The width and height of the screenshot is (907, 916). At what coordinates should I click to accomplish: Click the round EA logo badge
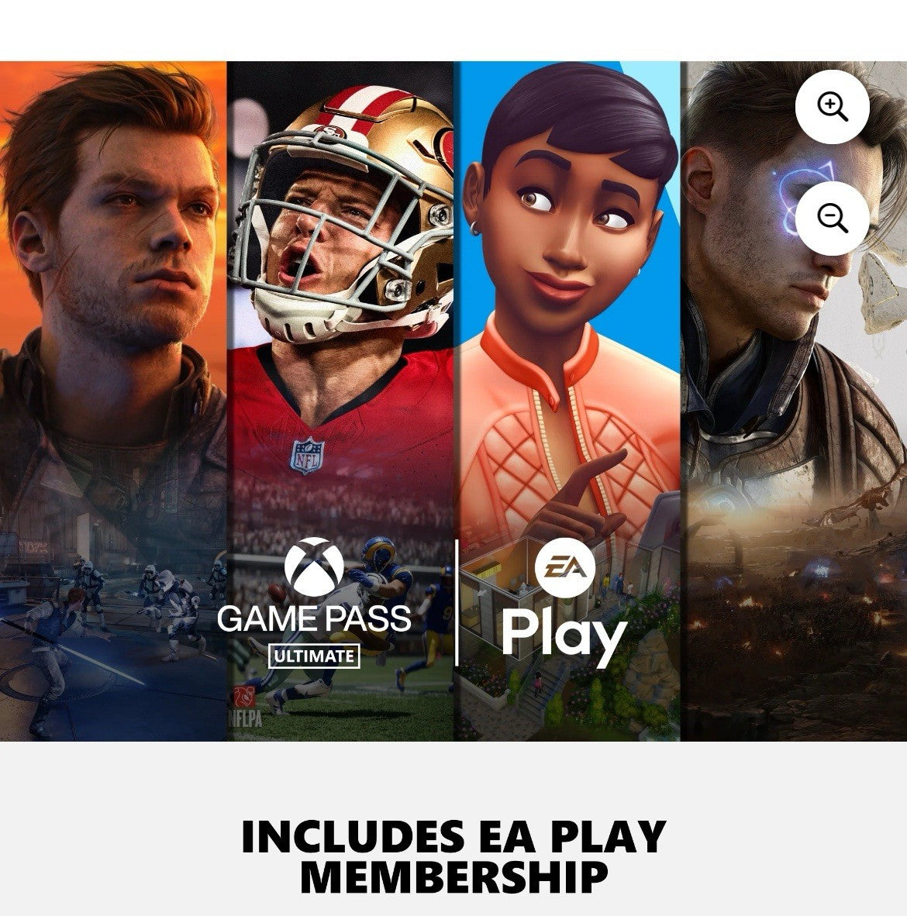pyautogui.click(x=565, y=568)
